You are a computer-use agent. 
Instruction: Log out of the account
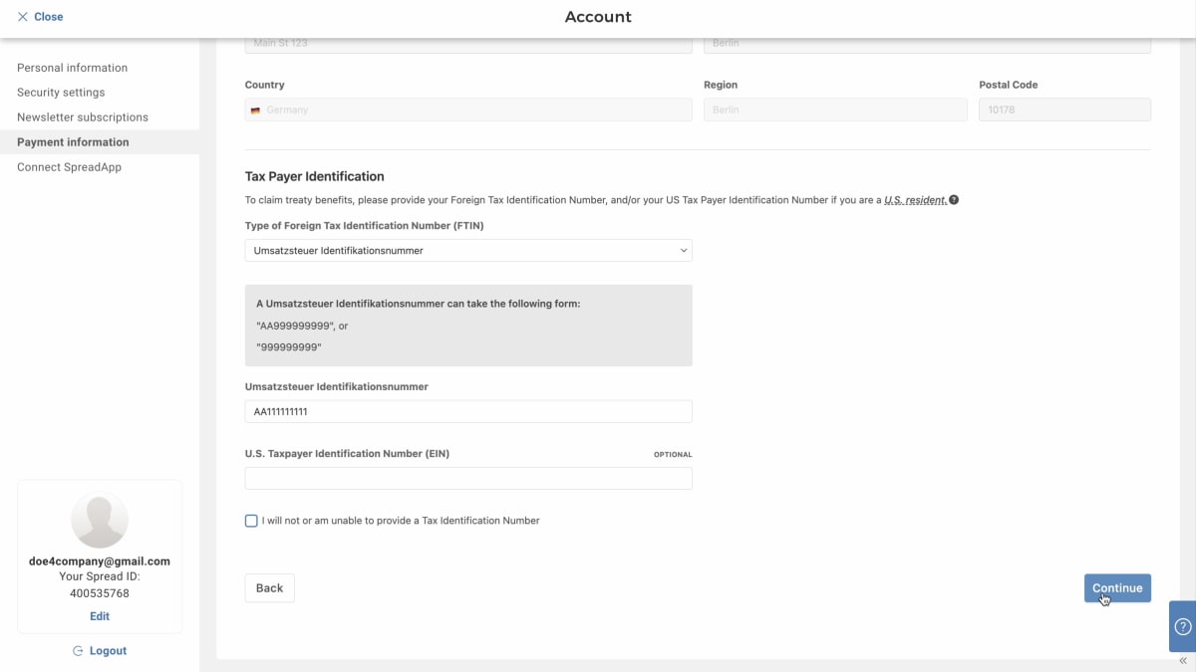100,651
